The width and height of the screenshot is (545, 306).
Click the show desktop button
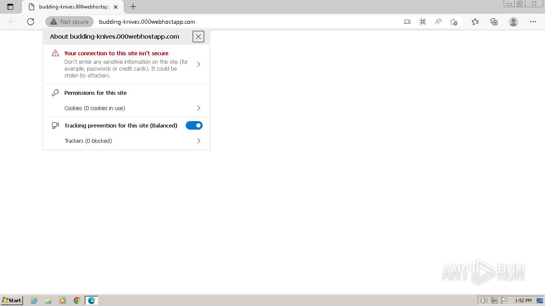click(x=540, y=300)
